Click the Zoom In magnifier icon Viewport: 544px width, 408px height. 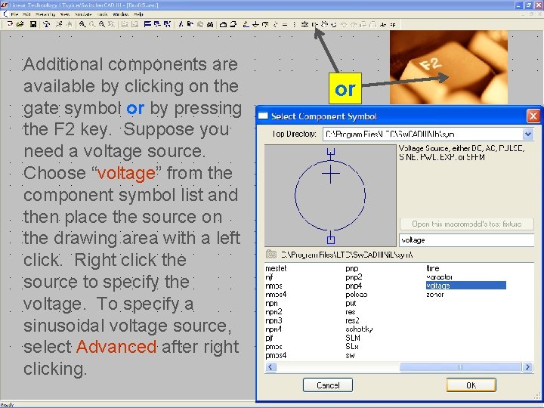pos(82,24)
